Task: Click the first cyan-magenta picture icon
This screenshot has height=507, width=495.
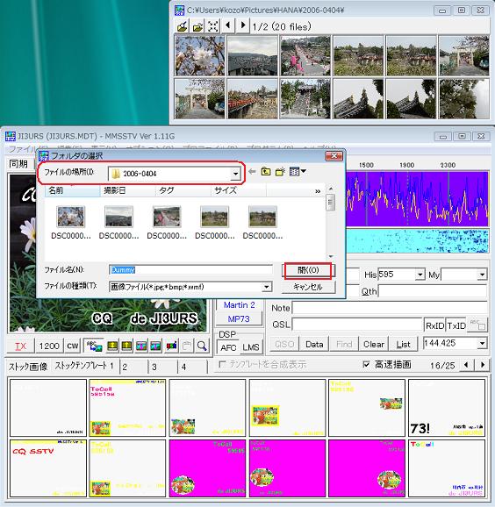Action: pyautogui.click(x=141, y=346)
